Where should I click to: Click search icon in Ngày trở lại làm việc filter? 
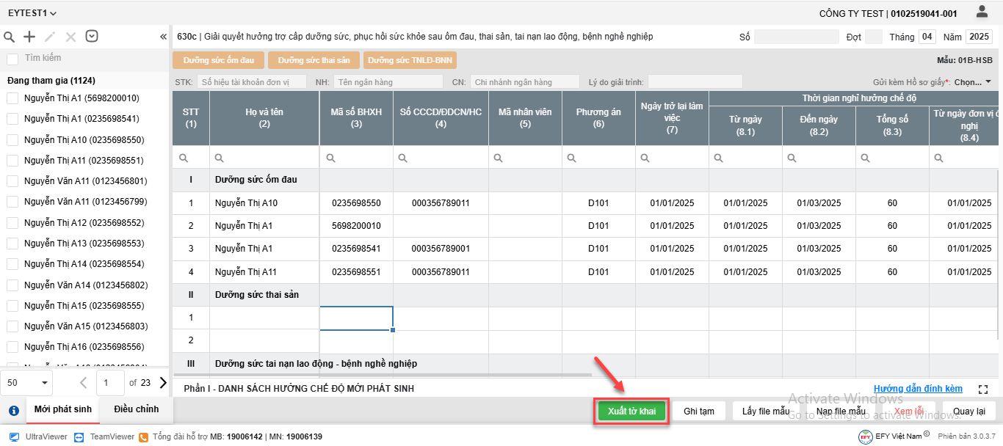[x=646, y=158]
